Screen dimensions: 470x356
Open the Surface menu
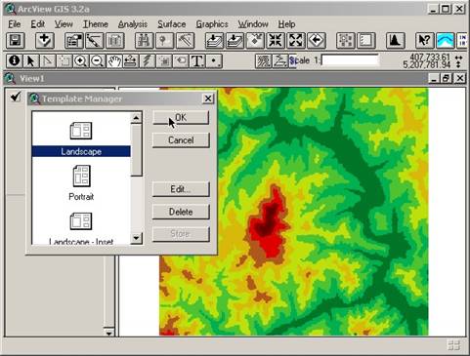coord(172,24)
